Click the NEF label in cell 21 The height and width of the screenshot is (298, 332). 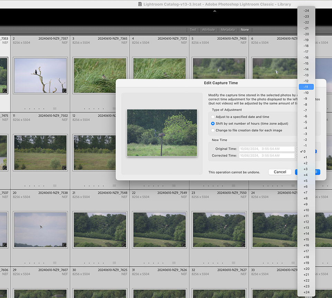[124, 197]
